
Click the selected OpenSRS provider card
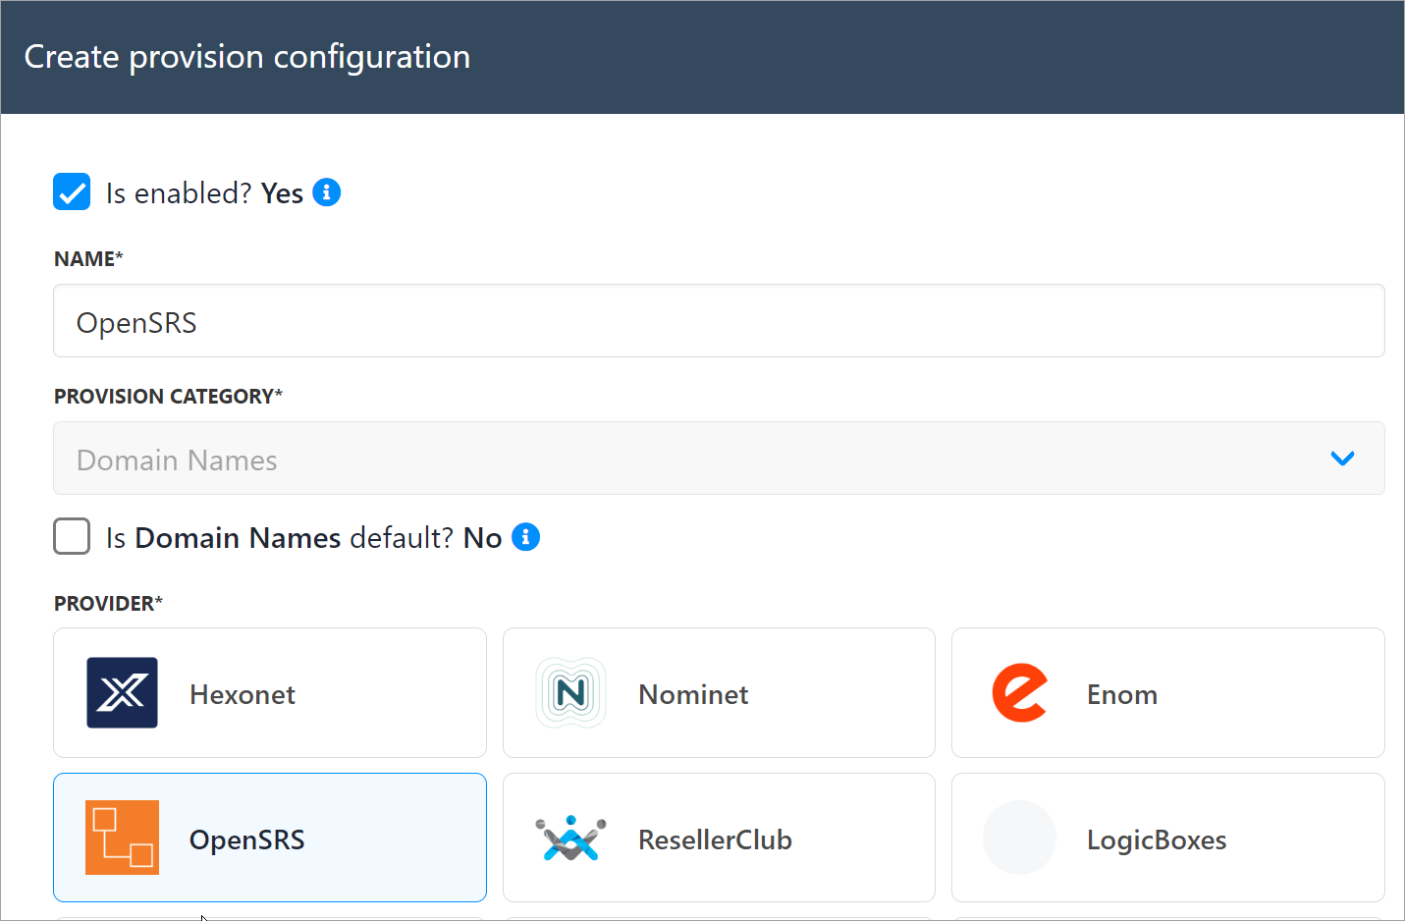270,838
